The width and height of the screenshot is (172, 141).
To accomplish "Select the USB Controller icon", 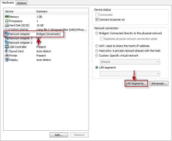I will click(7, 47).
